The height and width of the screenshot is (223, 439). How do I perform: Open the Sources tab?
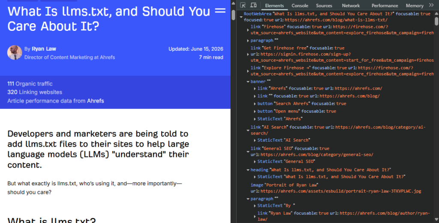(324, 6)
